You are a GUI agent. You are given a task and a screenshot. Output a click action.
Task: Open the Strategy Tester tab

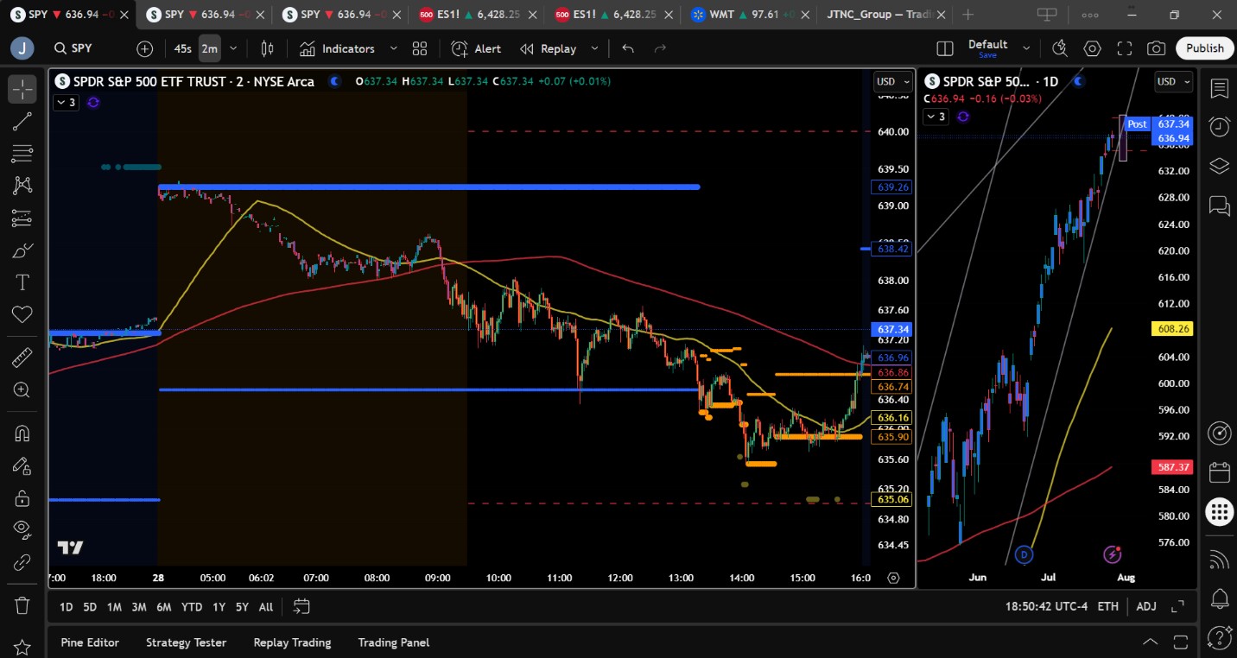[x=186, y=642]
